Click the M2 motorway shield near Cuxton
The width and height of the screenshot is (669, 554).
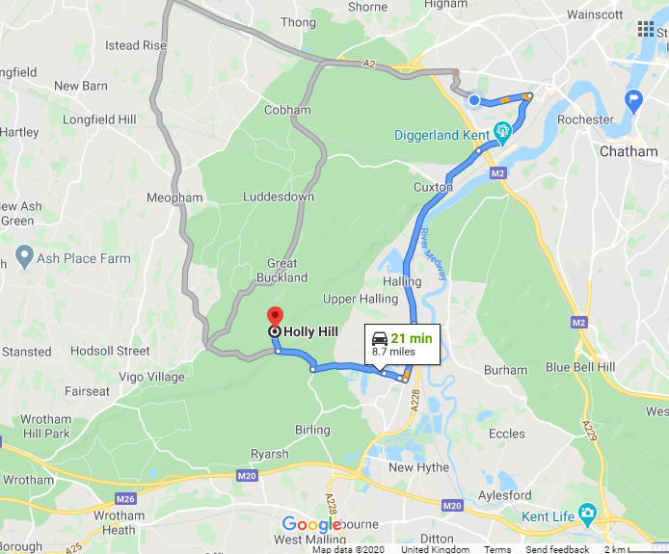point(498,173)
